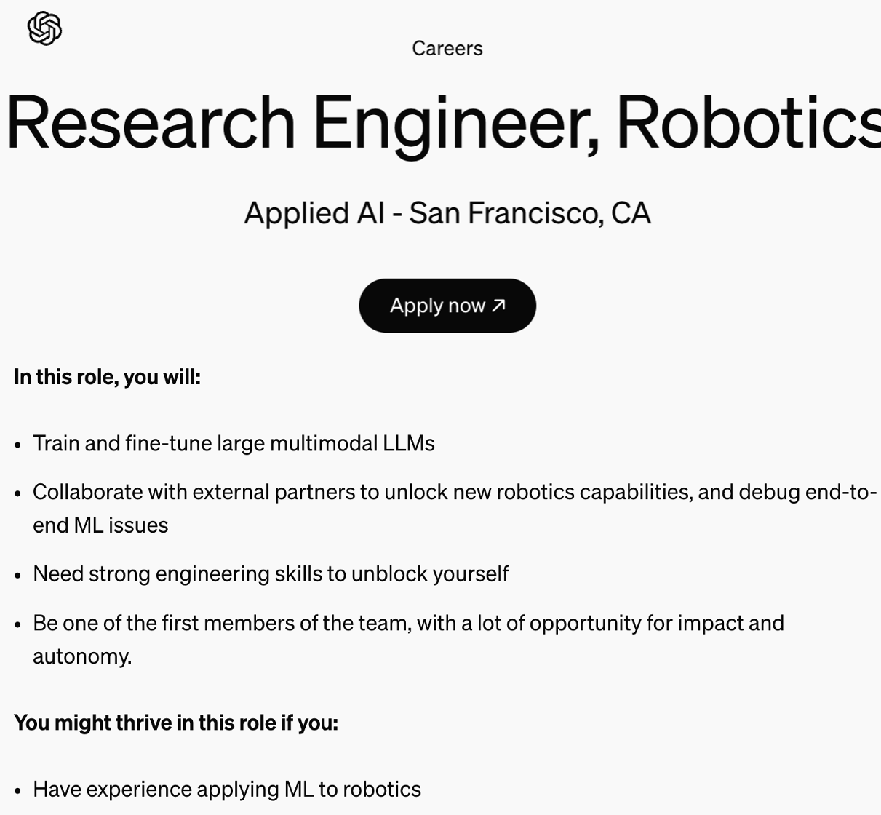The image size is (881, 815).
Task: Click the bullet dot before "Train and fine-tune"
Action: click(18, 445)
